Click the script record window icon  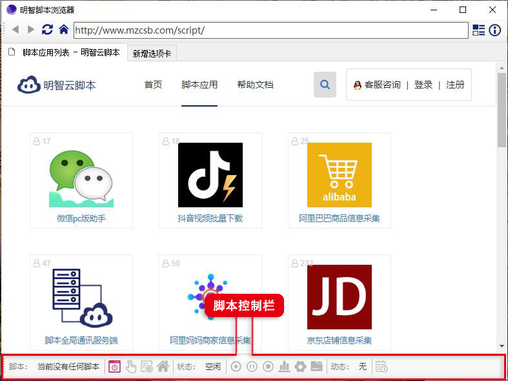(147, 367)
